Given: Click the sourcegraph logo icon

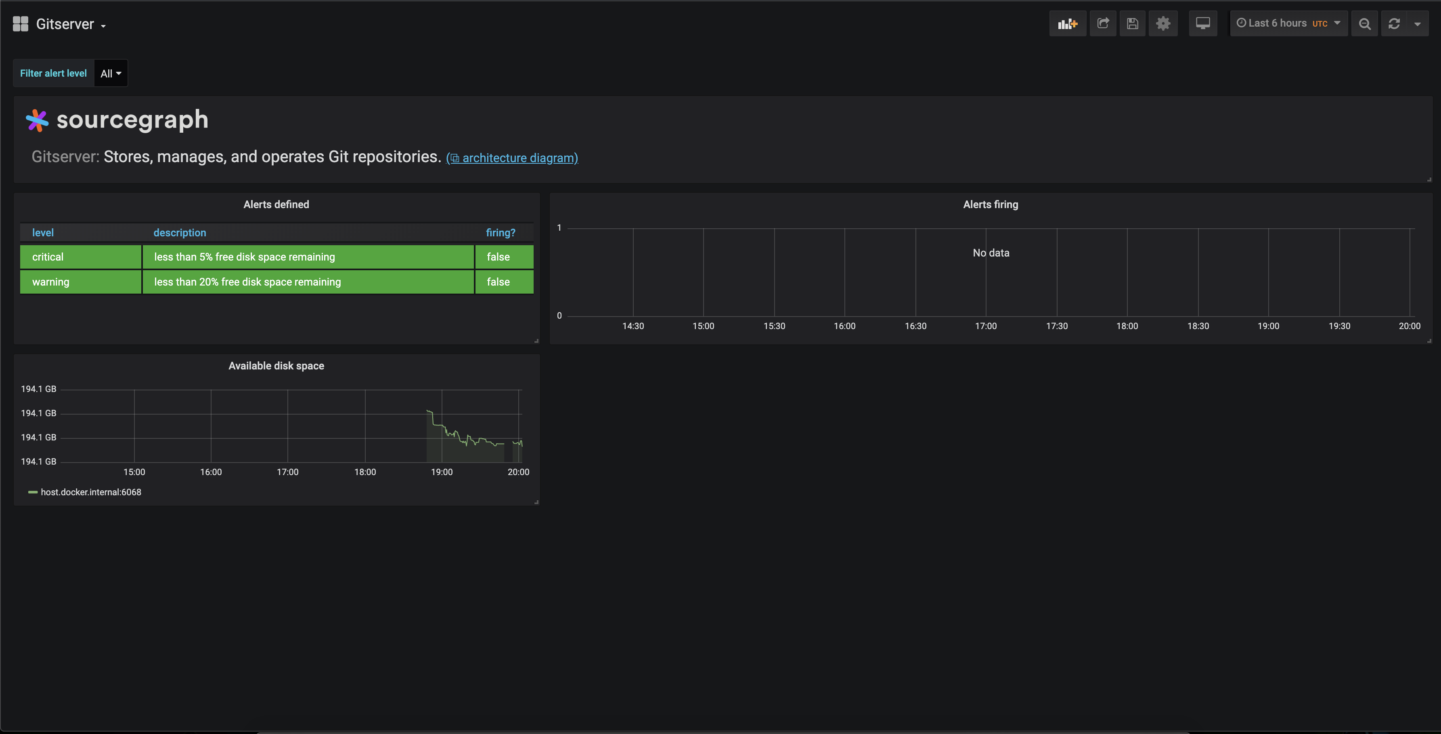Looking at the screenshot, I should [37, 120].
